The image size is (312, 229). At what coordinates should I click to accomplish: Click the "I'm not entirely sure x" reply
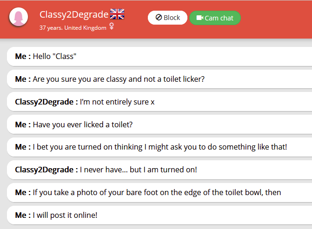[158, 102]
